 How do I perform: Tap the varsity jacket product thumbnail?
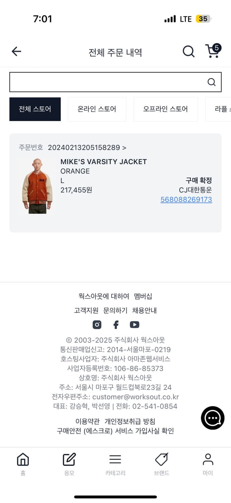point(37,186)
